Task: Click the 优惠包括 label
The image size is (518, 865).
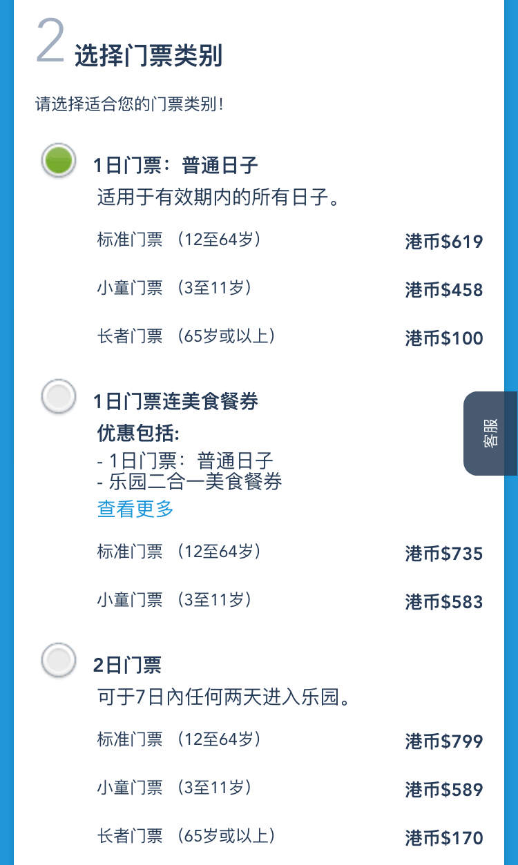Action: pos(138,434)
